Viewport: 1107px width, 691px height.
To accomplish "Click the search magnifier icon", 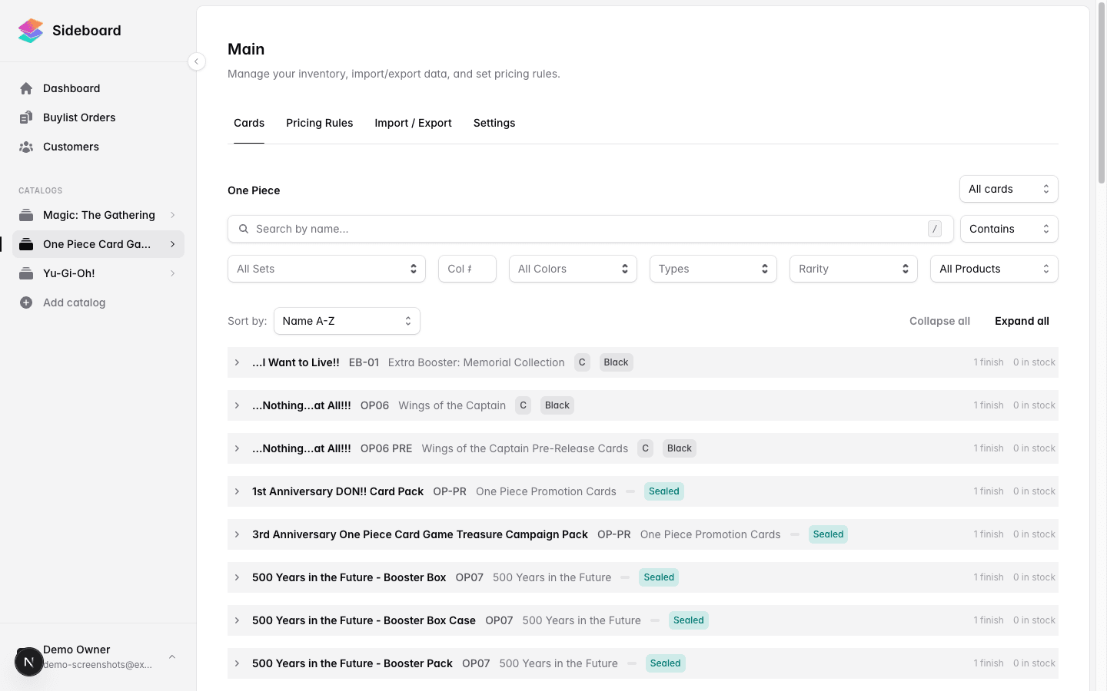I will pos(244,229).
